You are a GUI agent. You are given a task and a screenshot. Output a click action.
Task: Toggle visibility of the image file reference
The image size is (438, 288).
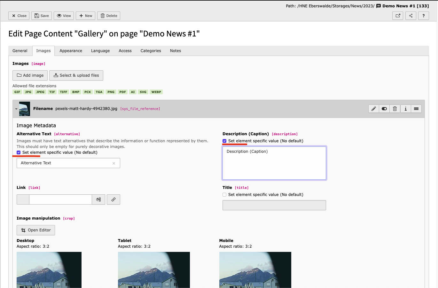pyautogui.click(x=384, y=109)
